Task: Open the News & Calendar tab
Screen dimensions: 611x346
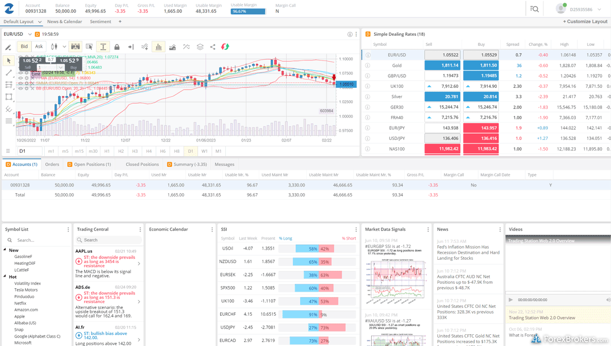Action: pyautogui.click(x=64, y=22)
